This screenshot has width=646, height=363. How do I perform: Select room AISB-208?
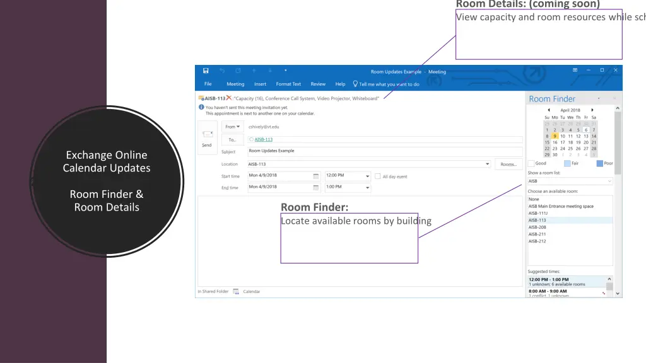click(x=570, y=227)
